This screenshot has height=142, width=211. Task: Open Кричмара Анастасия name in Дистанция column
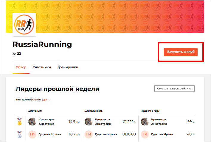46,122
